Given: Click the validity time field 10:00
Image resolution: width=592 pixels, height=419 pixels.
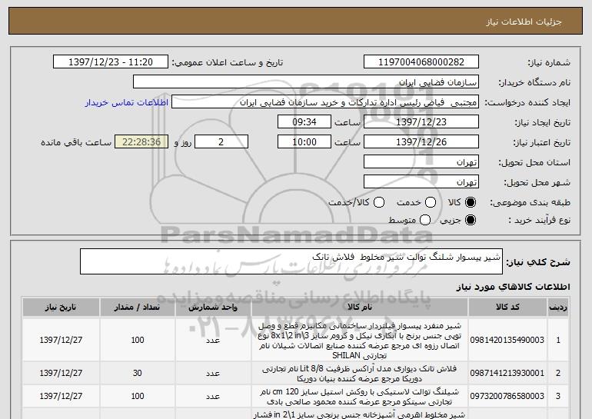Looking at the screenshot, I should tap(304, 142).
